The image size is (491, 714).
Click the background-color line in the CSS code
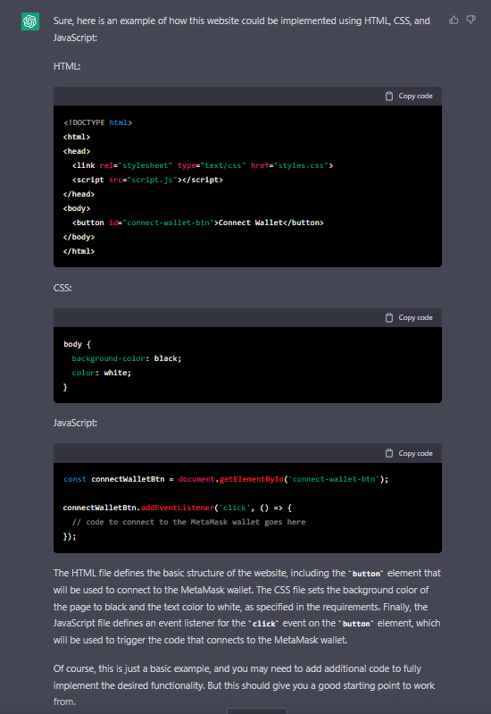coord(127,358)
